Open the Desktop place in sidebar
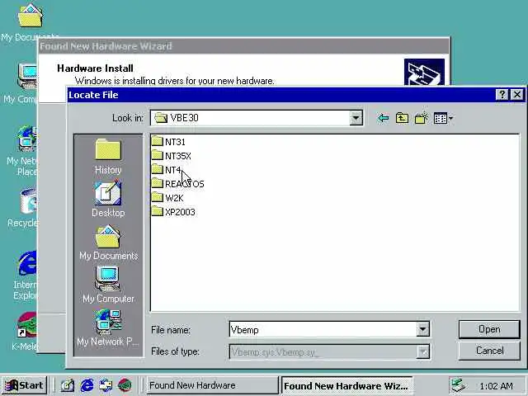The height and width of the screenshot is (396, 528). point(108,200)
